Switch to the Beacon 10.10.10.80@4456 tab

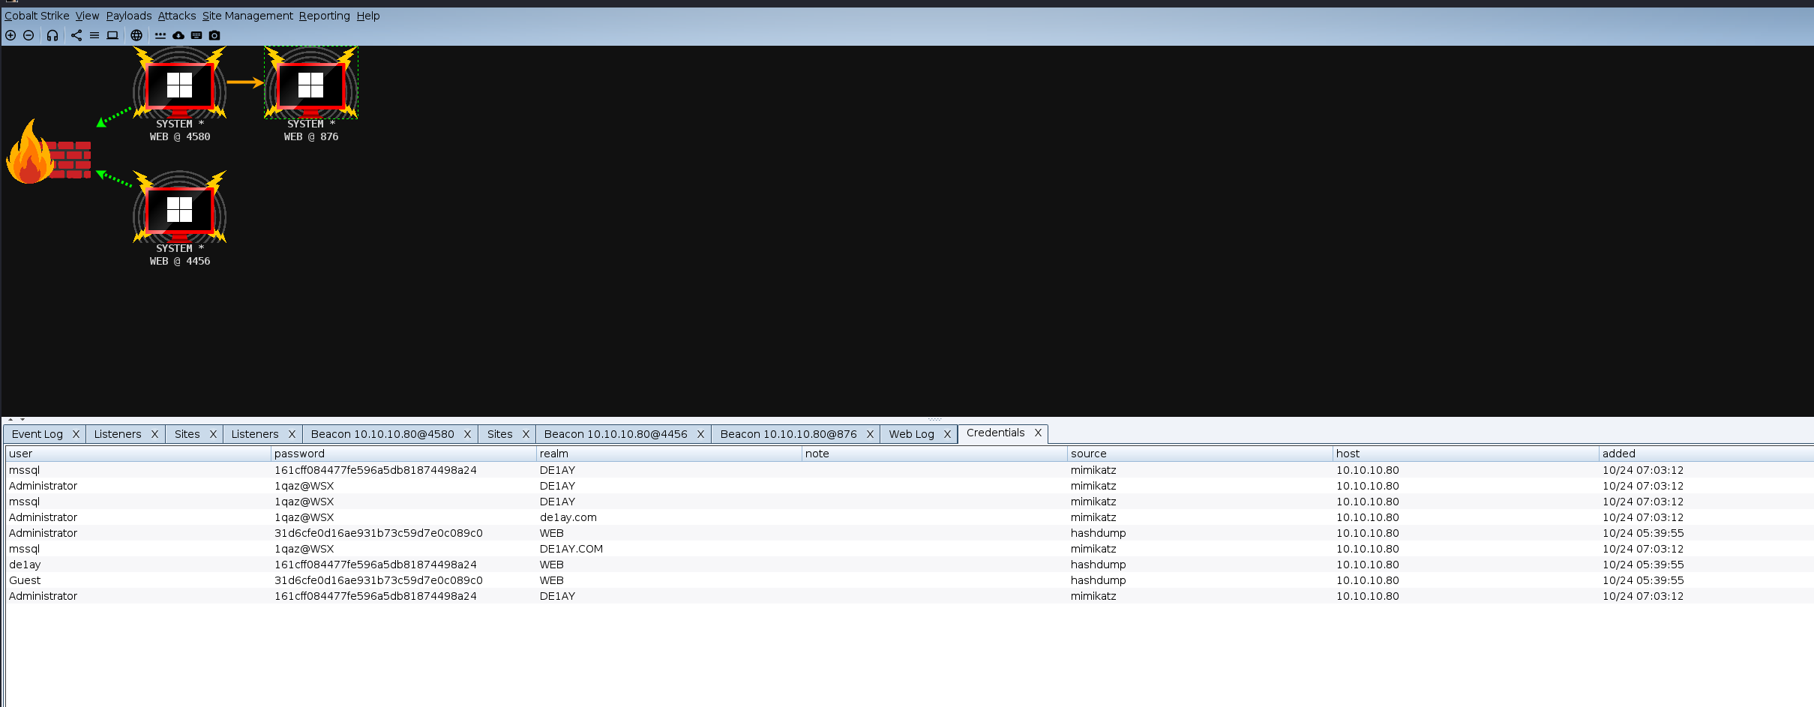tap(616, 434)
